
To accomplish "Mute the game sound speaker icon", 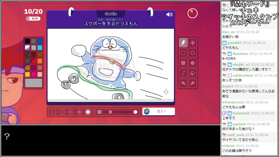I will (x=169, y=15).
